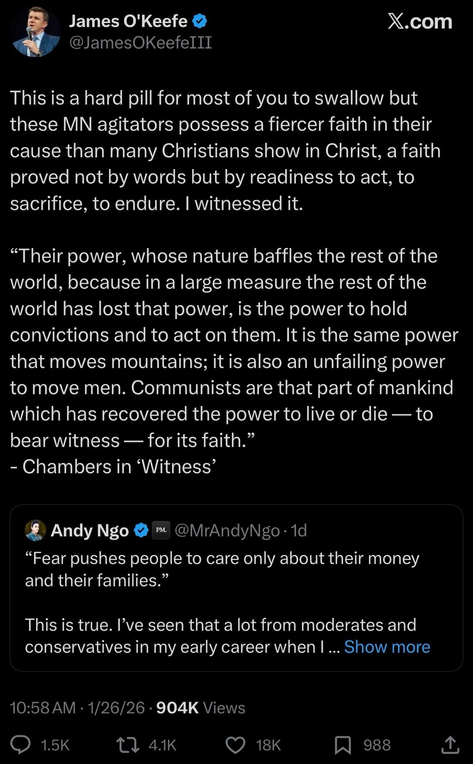Visit the @MrAndyNgo handle link
The image size is (473, 764).
pos(227,530)
